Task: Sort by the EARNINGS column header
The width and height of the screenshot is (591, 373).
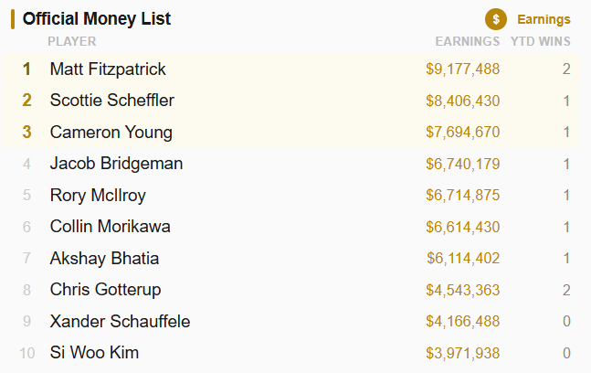Action: point(467,41)
